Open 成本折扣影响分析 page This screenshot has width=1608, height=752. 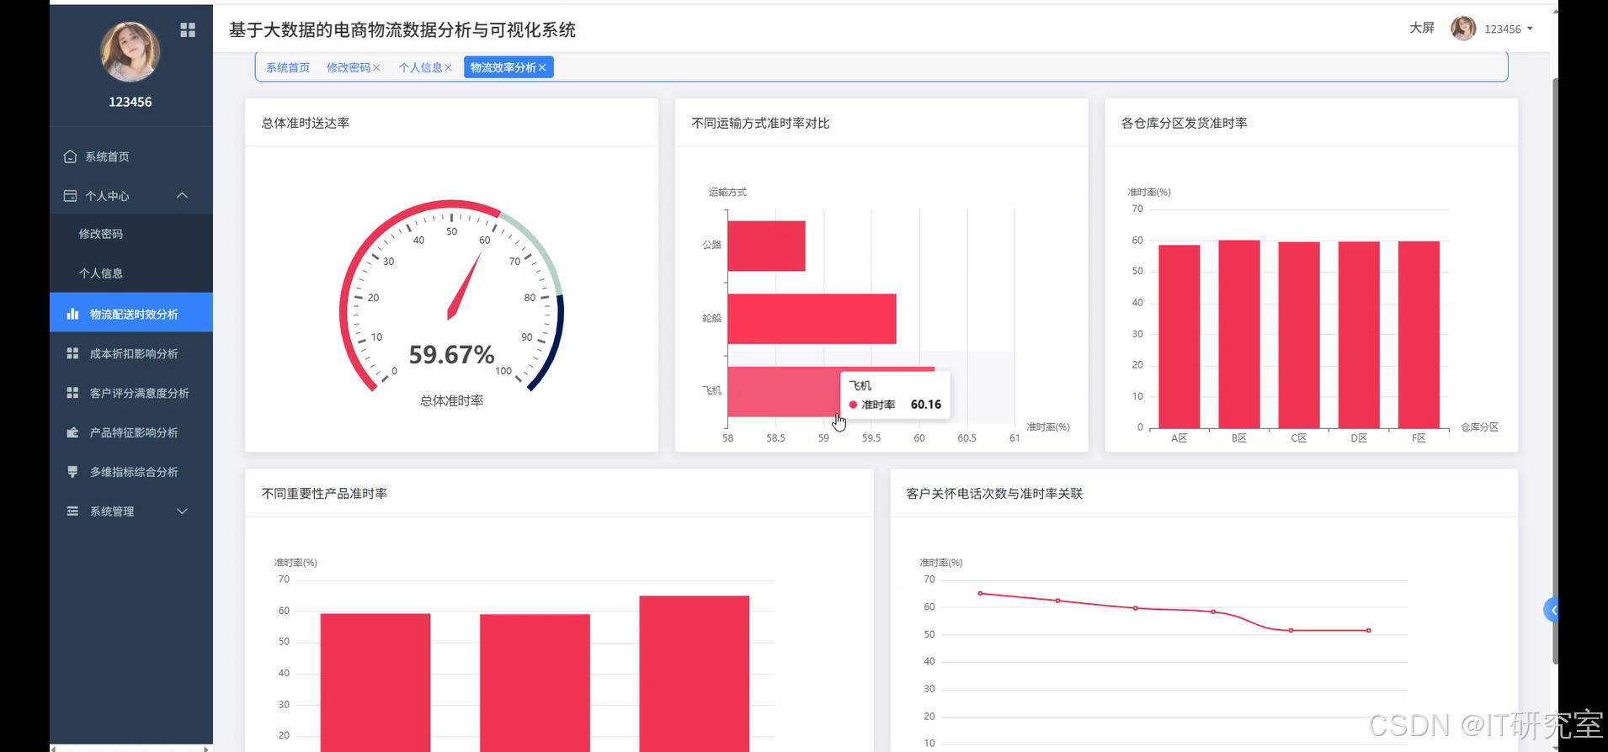[x=130, y=353]
